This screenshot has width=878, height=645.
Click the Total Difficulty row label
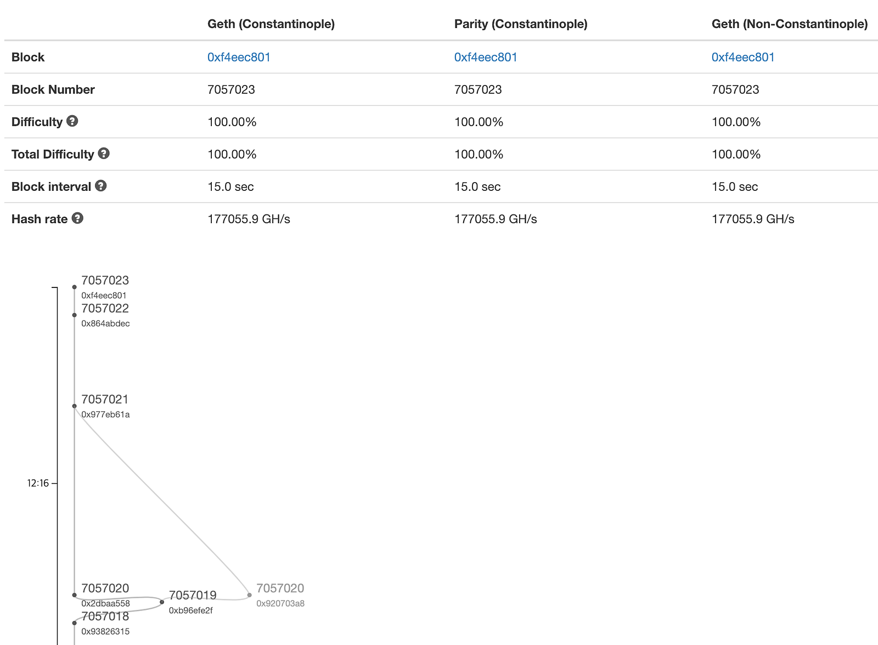(x=53, y=154)
